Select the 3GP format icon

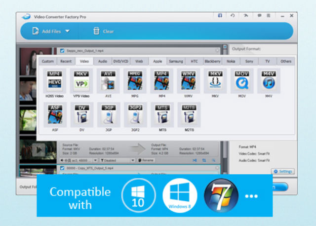coord(109,115)
